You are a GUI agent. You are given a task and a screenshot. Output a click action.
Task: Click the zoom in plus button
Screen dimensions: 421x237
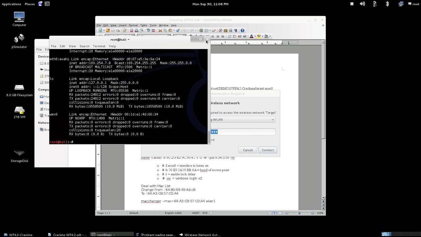point(312,213)
